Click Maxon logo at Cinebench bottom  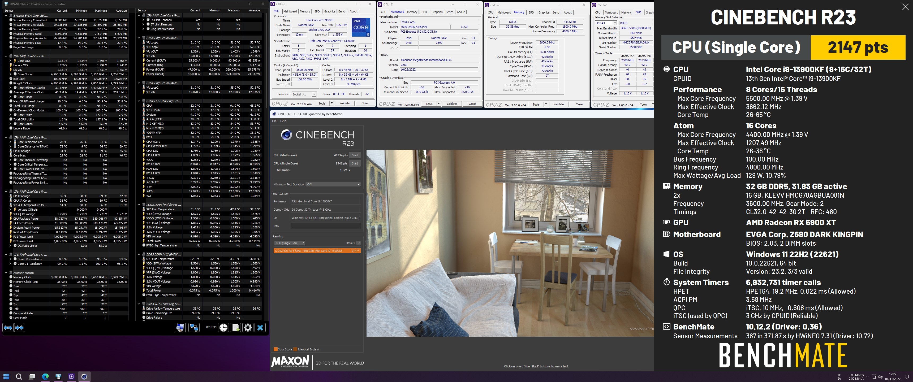tap(290, 362)
